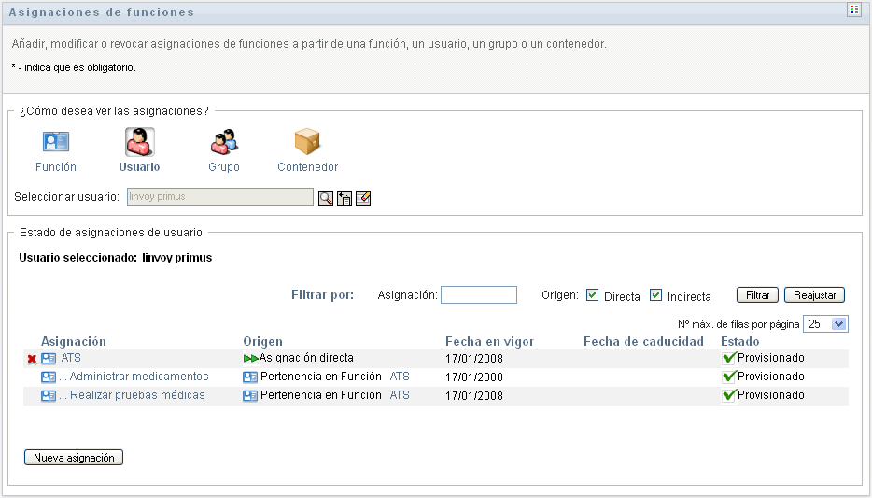Click Provisionado text for Realizar pruebas médicas
Viewport: 872px width, 498px height.
[771, 395]
